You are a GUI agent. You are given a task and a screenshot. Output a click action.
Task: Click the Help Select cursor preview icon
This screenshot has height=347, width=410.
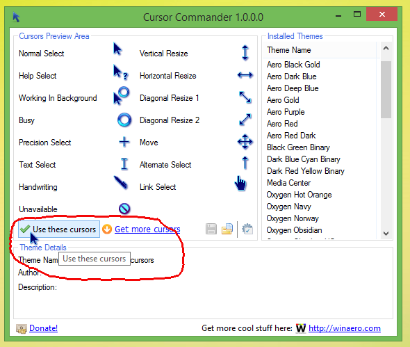pyautogui.click(x=120, y=72)
